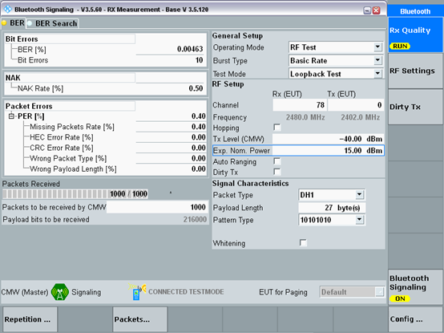Click the 2480.0 MHz frequency value

(x=305, y=117)
